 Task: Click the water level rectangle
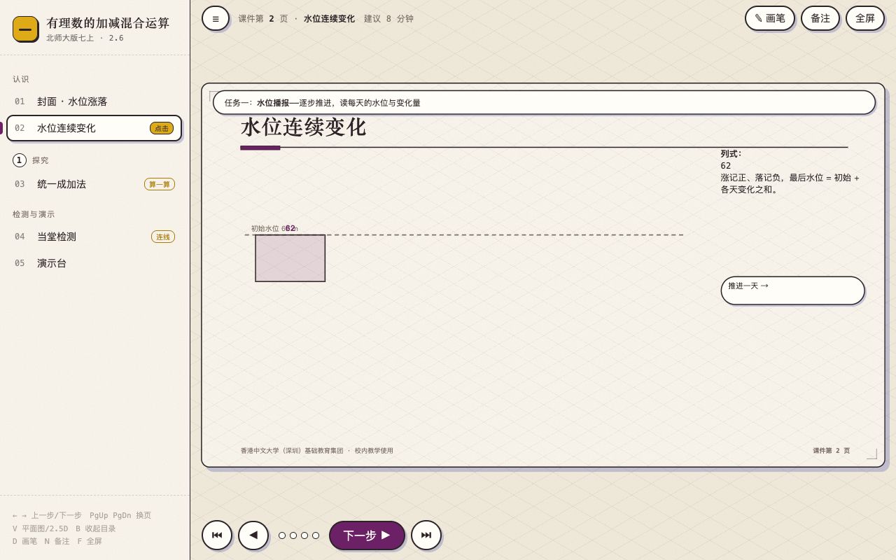290,258
